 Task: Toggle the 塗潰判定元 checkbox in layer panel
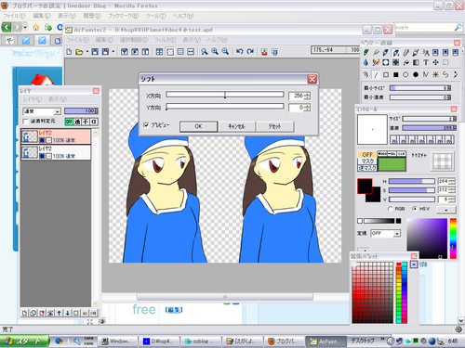coord(26,122)
